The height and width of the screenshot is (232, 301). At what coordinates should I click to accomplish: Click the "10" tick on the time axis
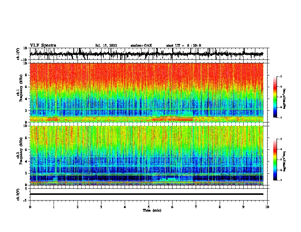pyautogui.click(x=267, y=207)
